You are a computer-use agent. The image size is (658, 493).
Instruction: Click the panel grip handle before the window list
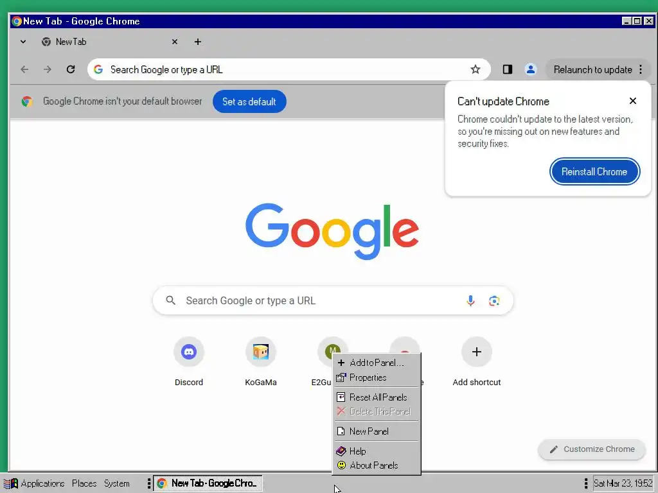click(x=149, y=483)
